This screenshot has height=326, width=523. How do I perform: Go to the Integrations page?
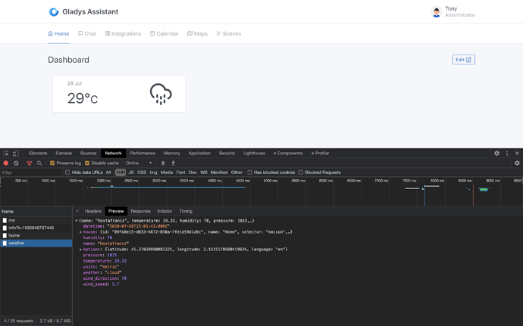coord(123,33)
